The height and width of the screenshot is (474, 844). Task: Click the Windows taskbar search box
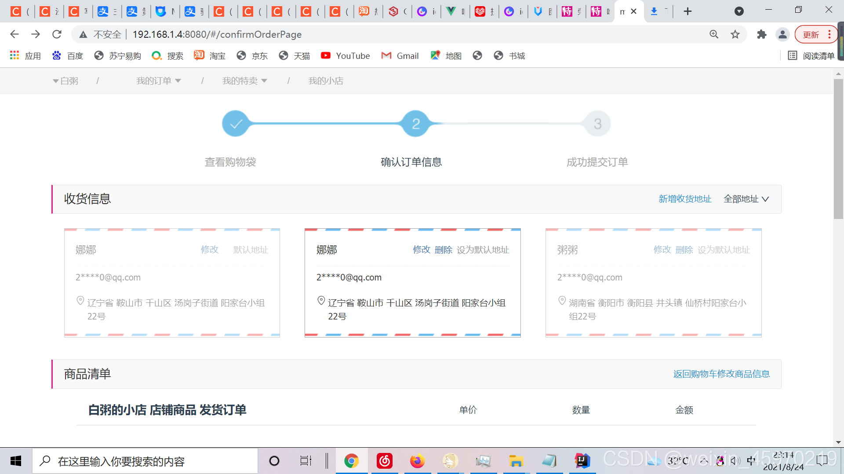(145, 461)
